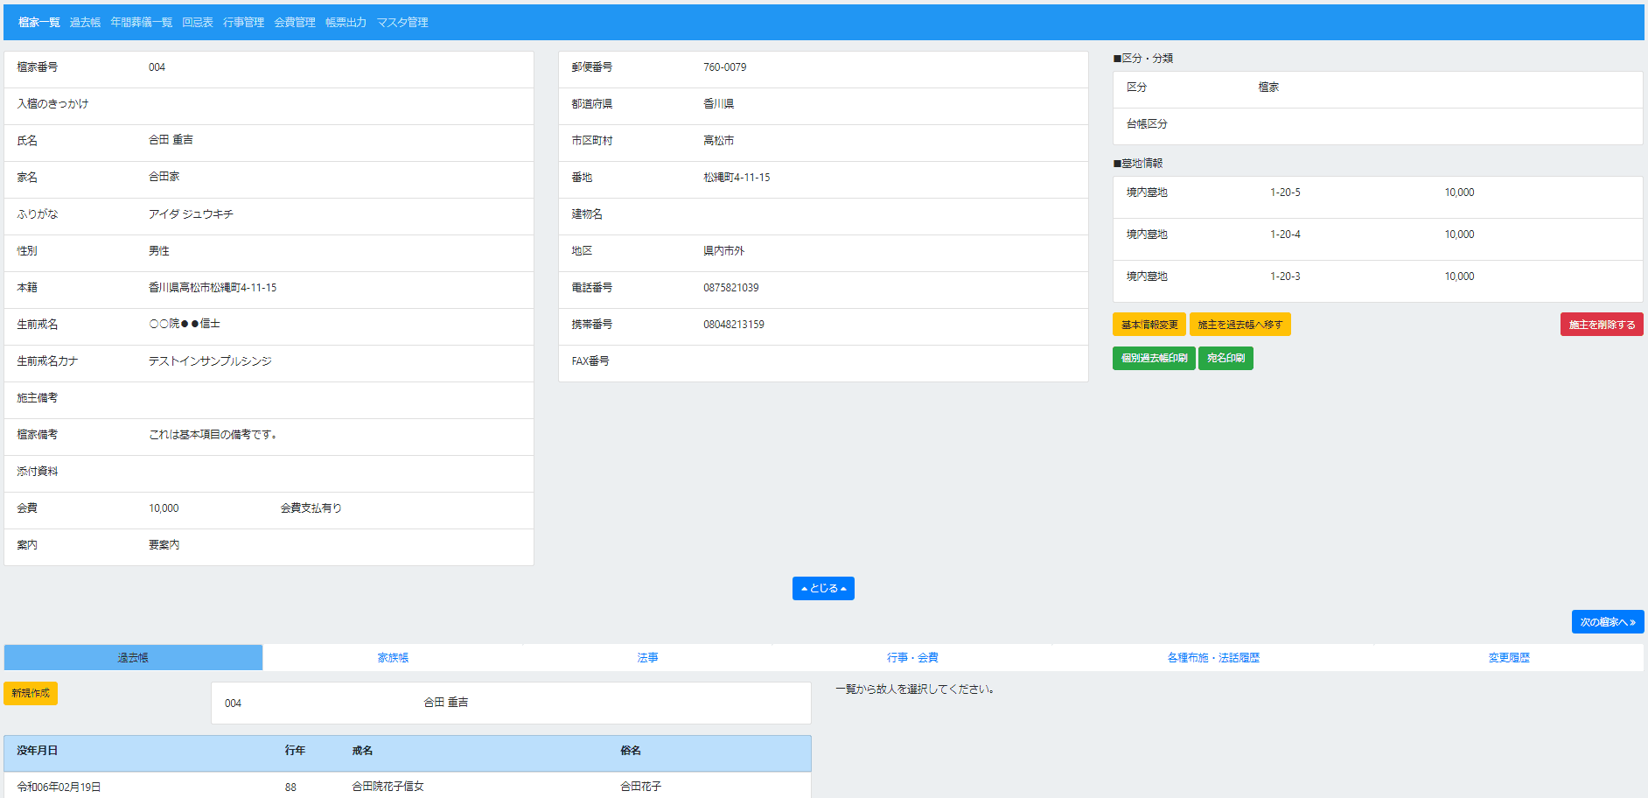Open 会費管理 from the navigation bar
The image size is (1648, 798).
click(296, 22)
